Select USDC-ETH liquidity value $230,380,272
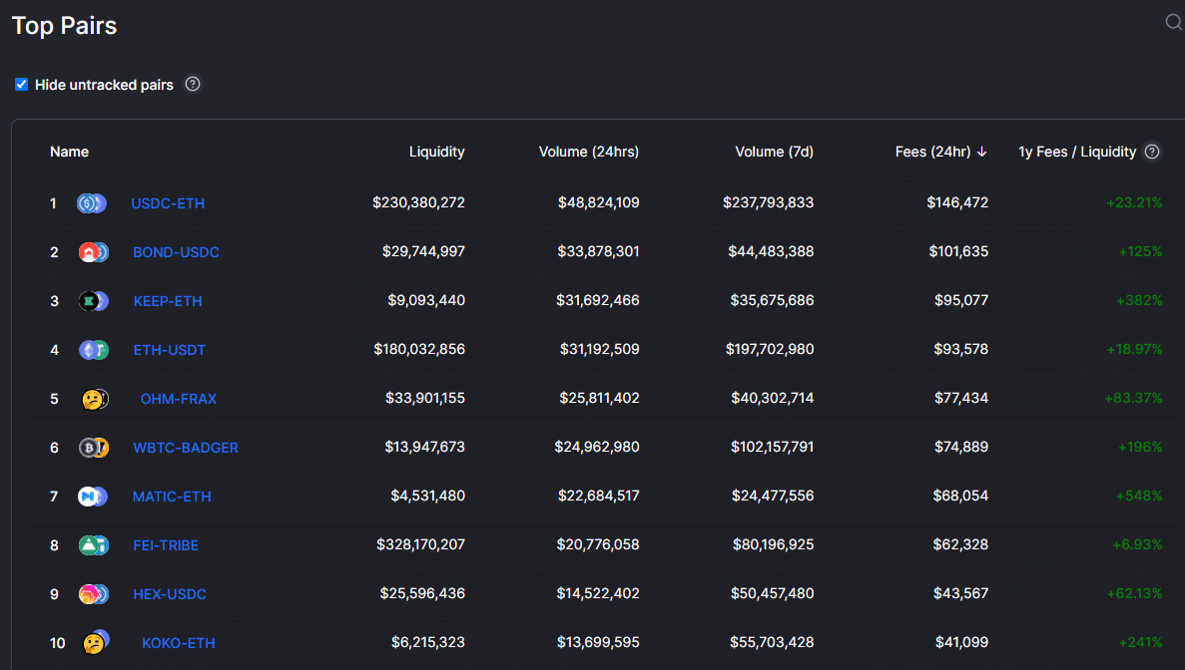The height and width of the screenshot is (670, 1185). [418, 203]
